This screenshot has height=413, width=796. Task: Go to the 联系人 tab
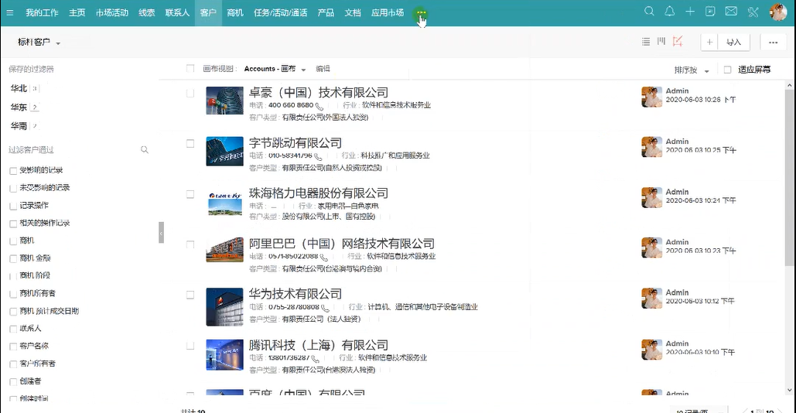point(177,12)
